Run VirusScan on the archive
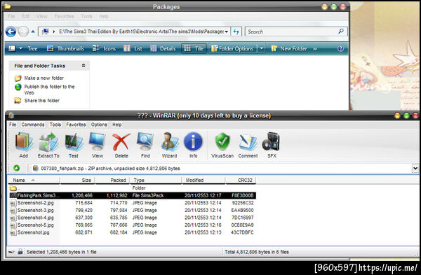This screenshot has height=275, width=421. coord(222,145)
